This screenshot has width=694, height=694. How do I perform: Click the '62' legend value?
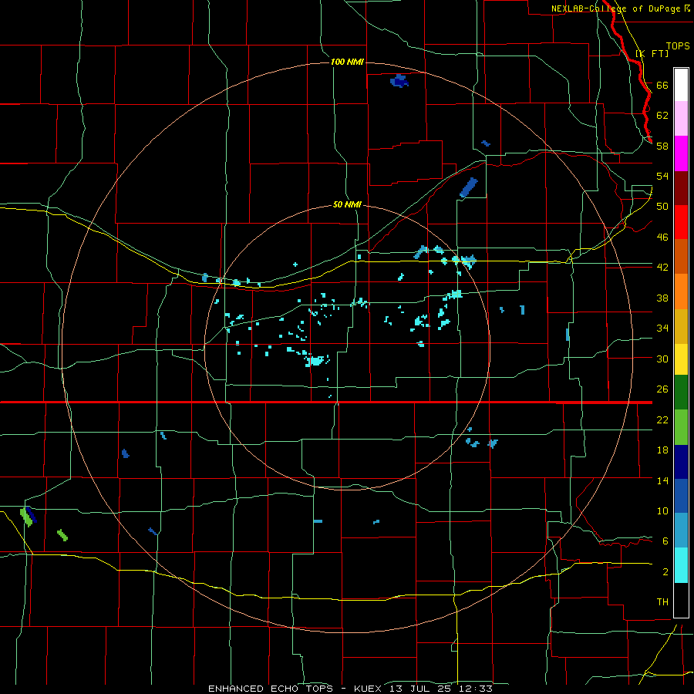click(662, 116)
